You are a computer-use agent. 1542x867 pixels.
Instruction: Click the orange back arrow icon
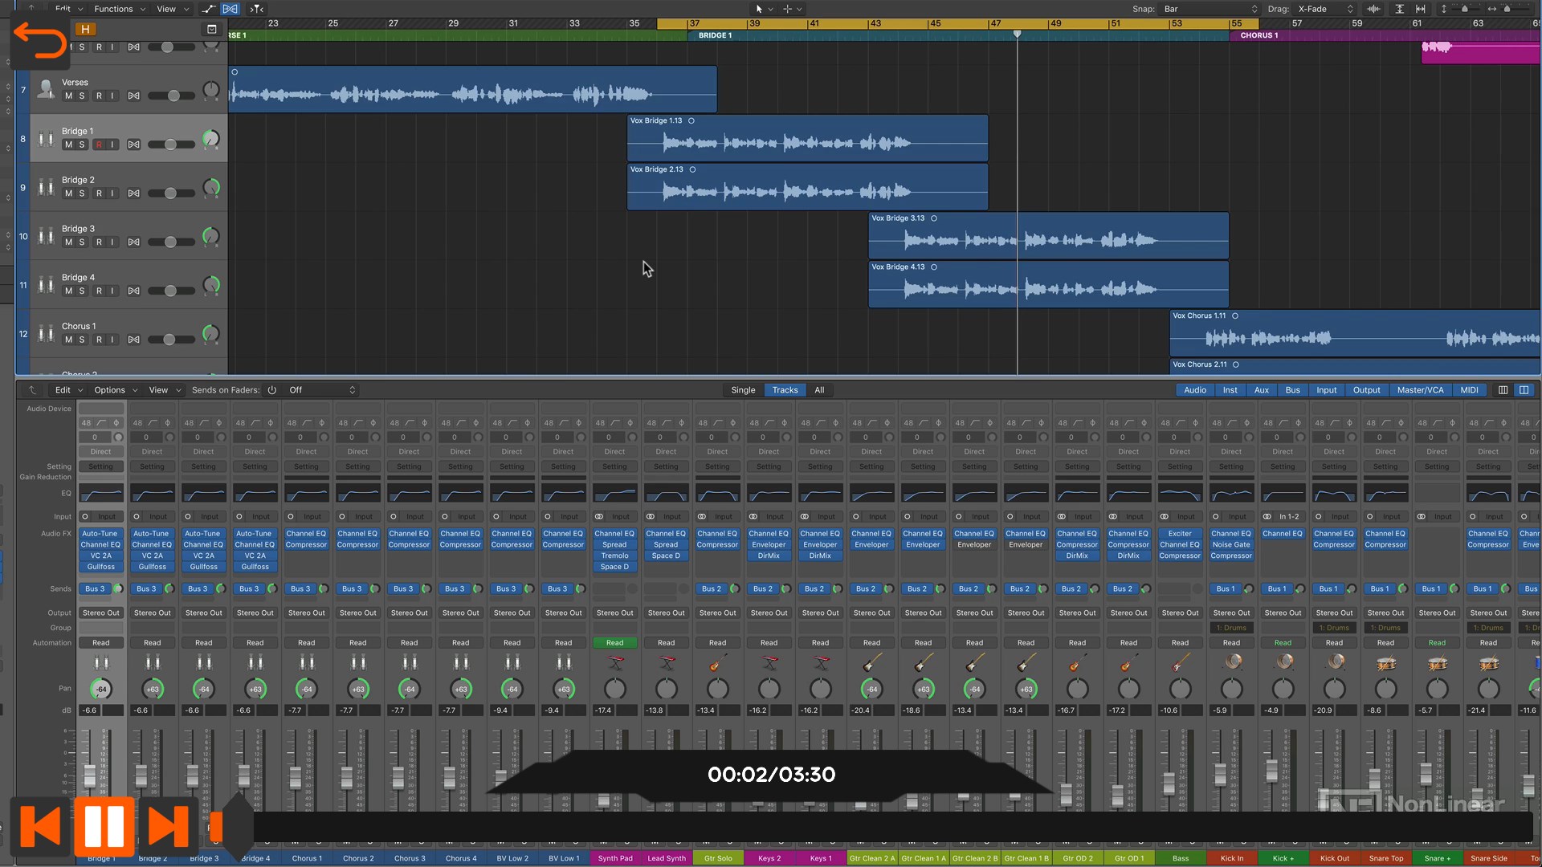click(x=40, y=40)
